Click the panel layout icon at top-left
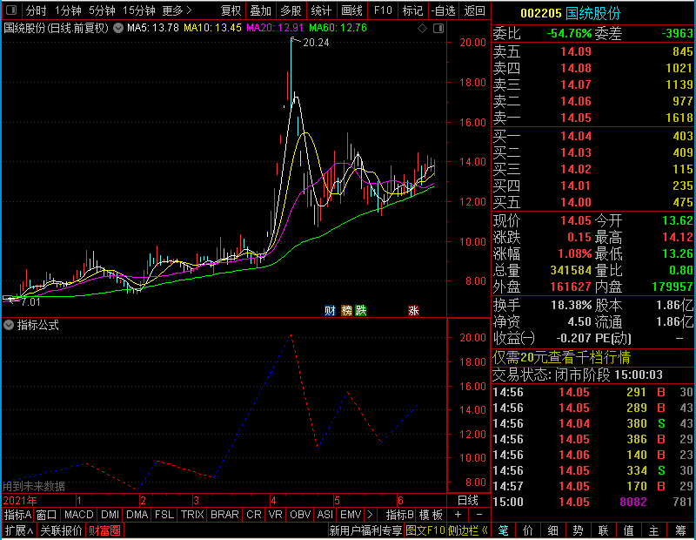The image size is (696, 540). point(11,10)
